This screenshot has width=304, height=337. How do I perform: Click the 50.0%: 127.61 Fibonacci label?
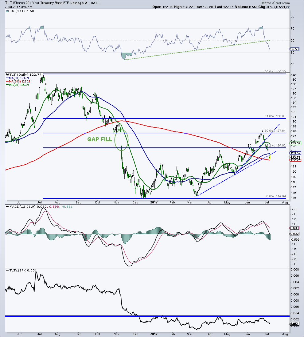click(275, 131)
